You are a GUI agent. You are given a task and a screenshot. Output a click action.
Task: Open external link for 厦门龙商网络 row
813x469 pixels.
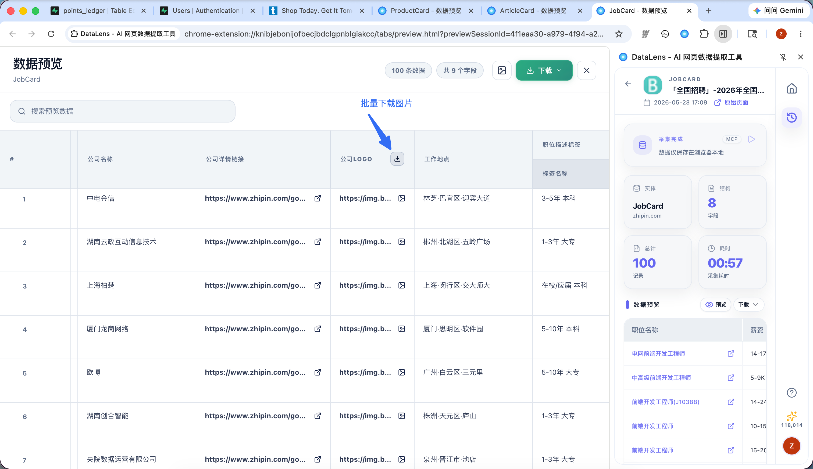click(x=318, y=329)
